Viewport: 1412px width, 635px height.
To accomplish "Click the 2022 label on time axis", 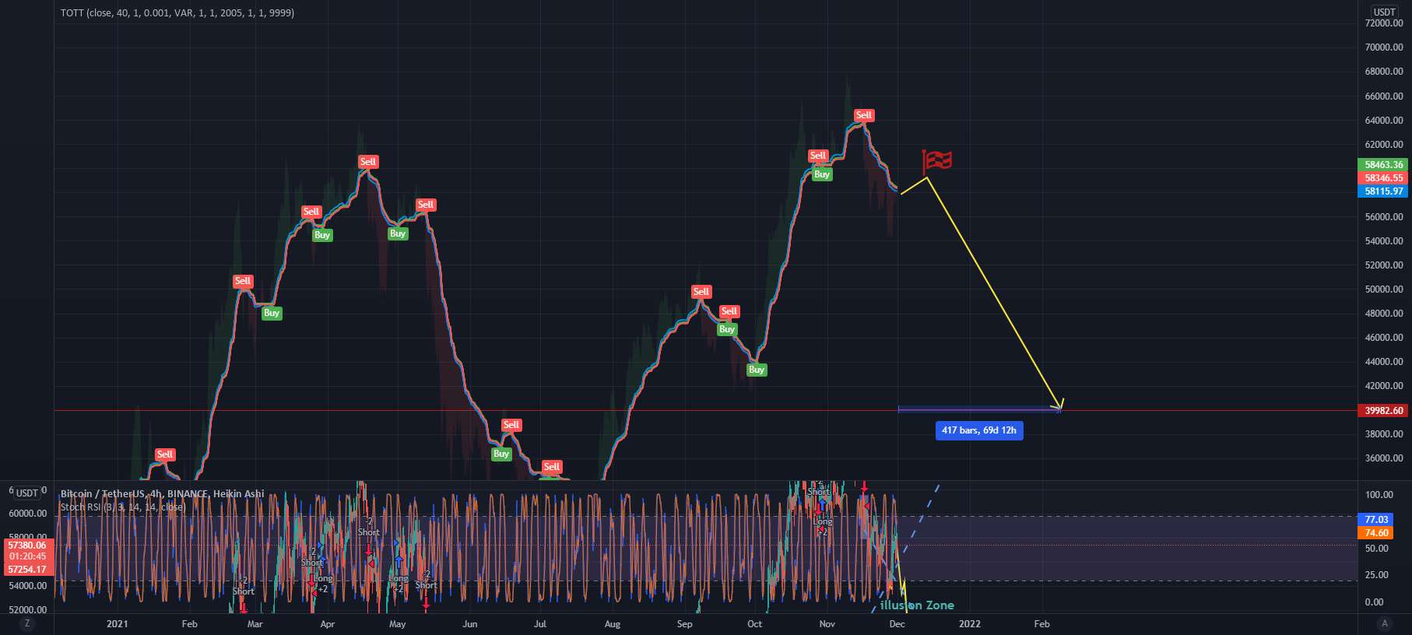I will (x=970, y=624).
